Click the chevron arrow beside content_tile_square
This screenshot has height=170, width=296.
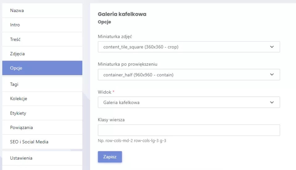click(272, 47)
